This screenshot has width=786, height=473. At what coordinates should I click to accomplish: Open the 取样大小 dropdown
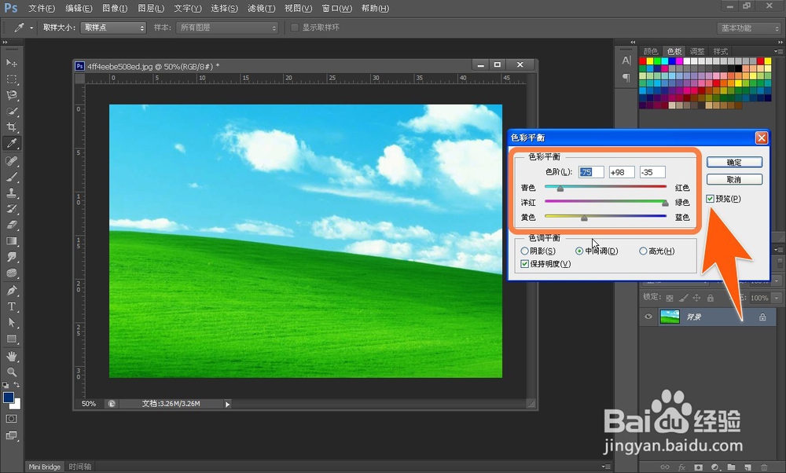tap(113, 27)
